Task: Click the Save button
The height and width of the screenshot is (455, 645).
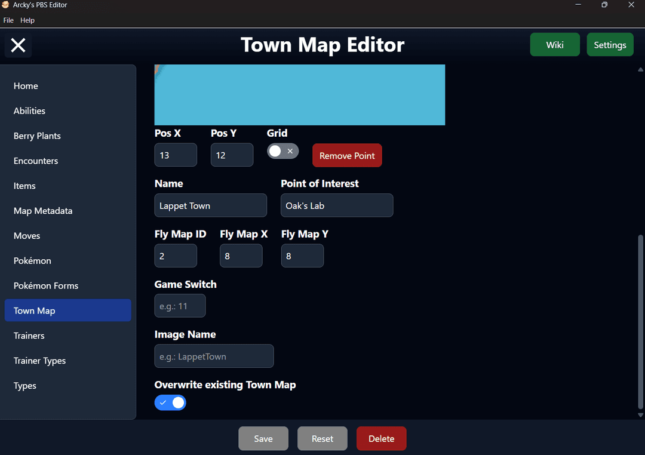Action: coord(263,439)
